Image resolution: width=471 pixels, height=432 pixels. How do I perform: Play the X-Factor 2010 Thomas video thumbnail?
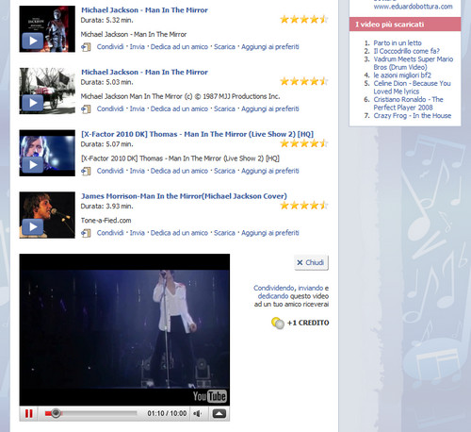coord(47,153)
